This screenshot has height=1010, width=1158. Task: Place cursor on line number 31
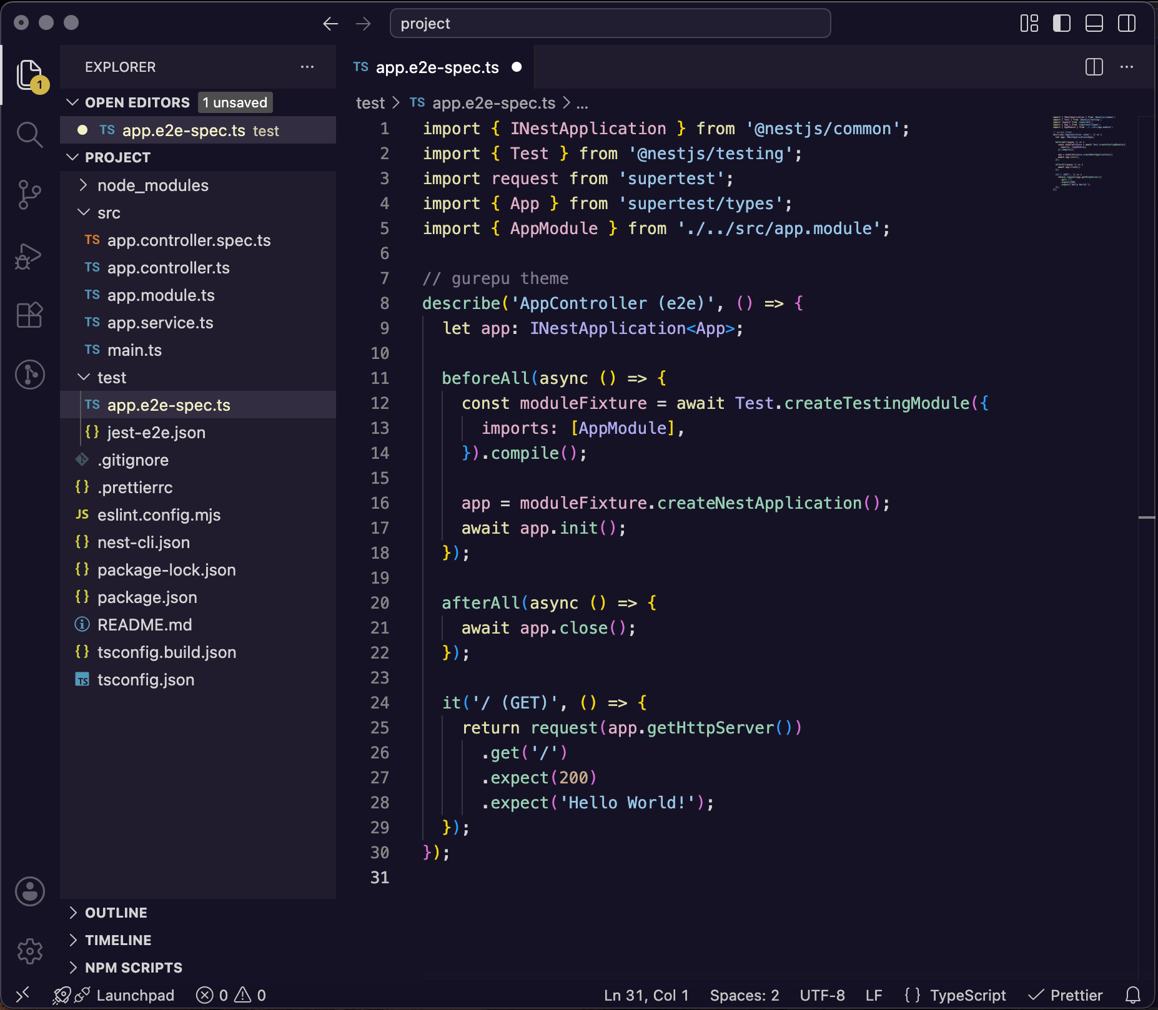point(380,878)
